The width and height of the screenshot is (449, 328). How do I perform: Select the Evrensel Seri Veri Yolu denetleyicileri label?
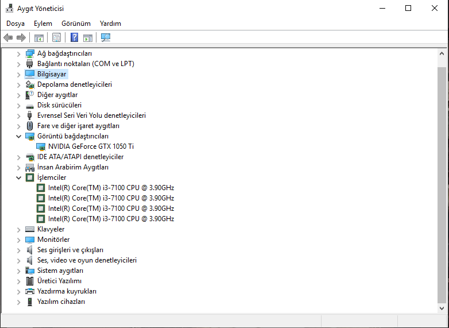[x=91, y=115]
